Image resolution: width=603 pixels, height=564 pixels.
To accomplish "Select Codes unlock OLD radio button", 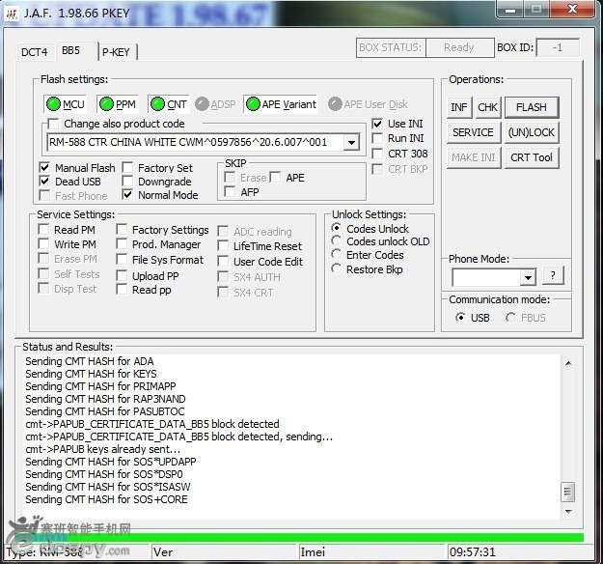I will tap(336, 241).
